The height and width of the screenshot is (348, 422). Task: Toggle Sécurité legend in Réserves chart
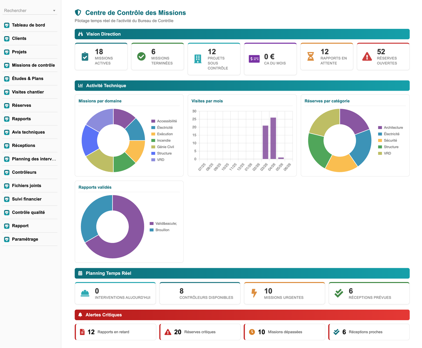388,140
